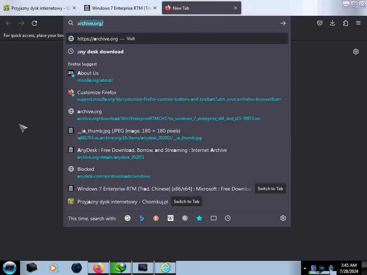Search history via clock icon
Screen dimensions: 367x275
pos(228,218)
